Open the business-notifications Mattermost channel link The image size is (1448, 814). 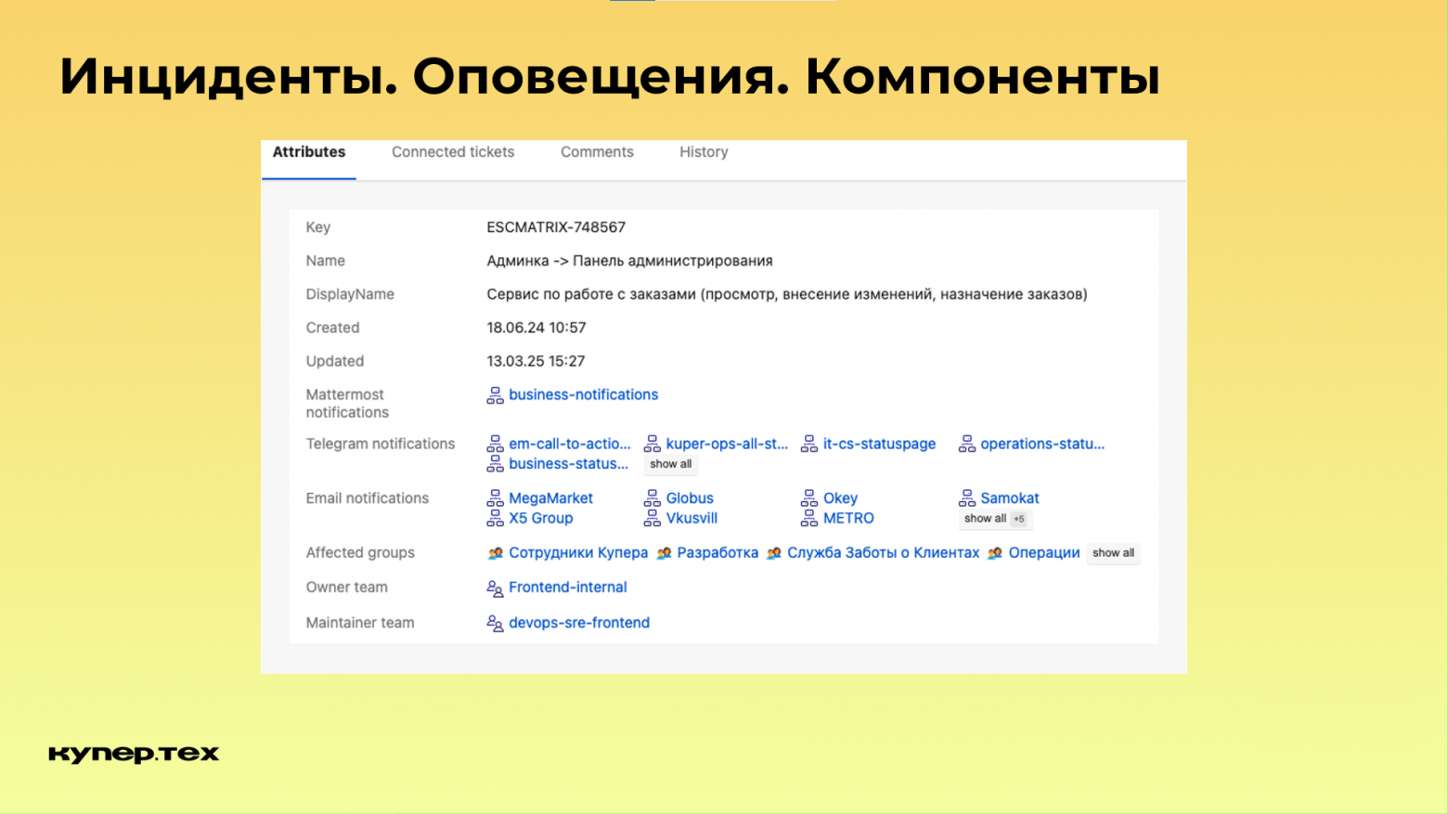(583, 394)
